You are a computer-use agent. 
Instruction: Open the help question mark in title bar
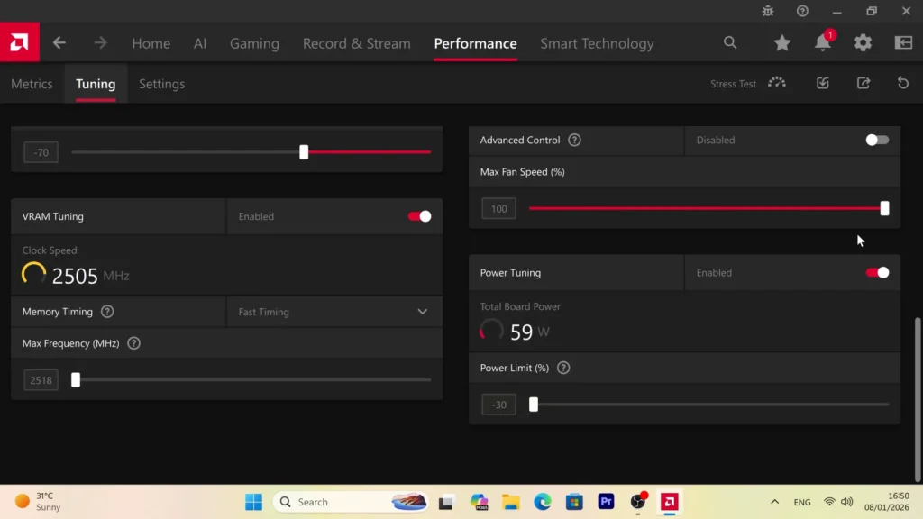tap(802, 11)
